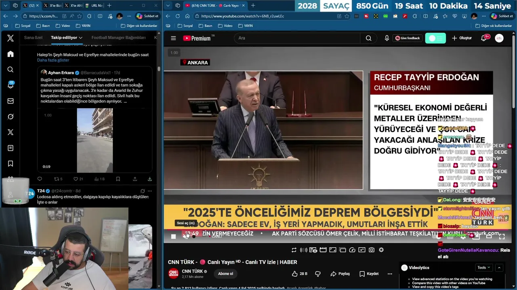Image resolution: width=517 pixels, height=290 pixels.
Task: Open Lists icon in X sidebar
Action: pos(11,148)
